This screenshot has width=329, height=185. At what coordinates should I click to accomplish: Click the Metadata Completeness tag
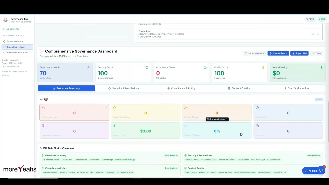point(245,172)
